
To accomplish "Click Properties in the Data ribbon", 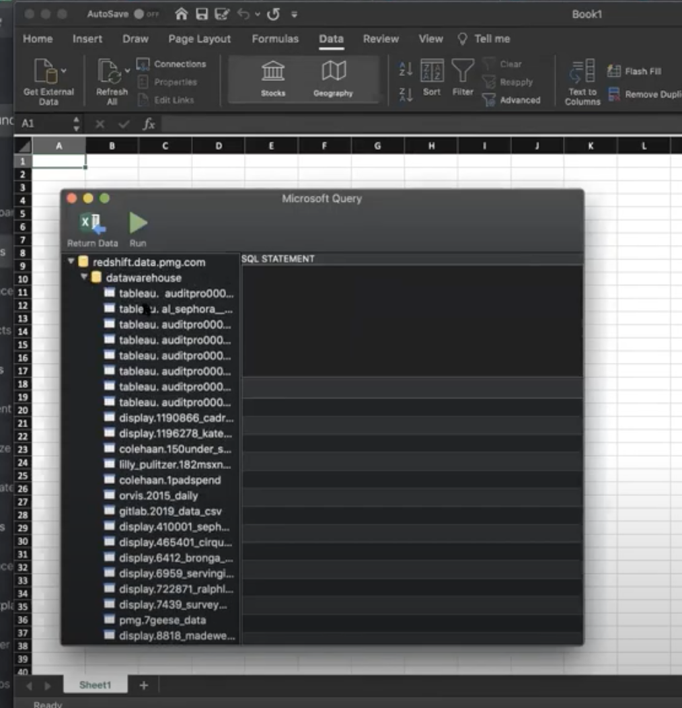I will coord(167,82).
